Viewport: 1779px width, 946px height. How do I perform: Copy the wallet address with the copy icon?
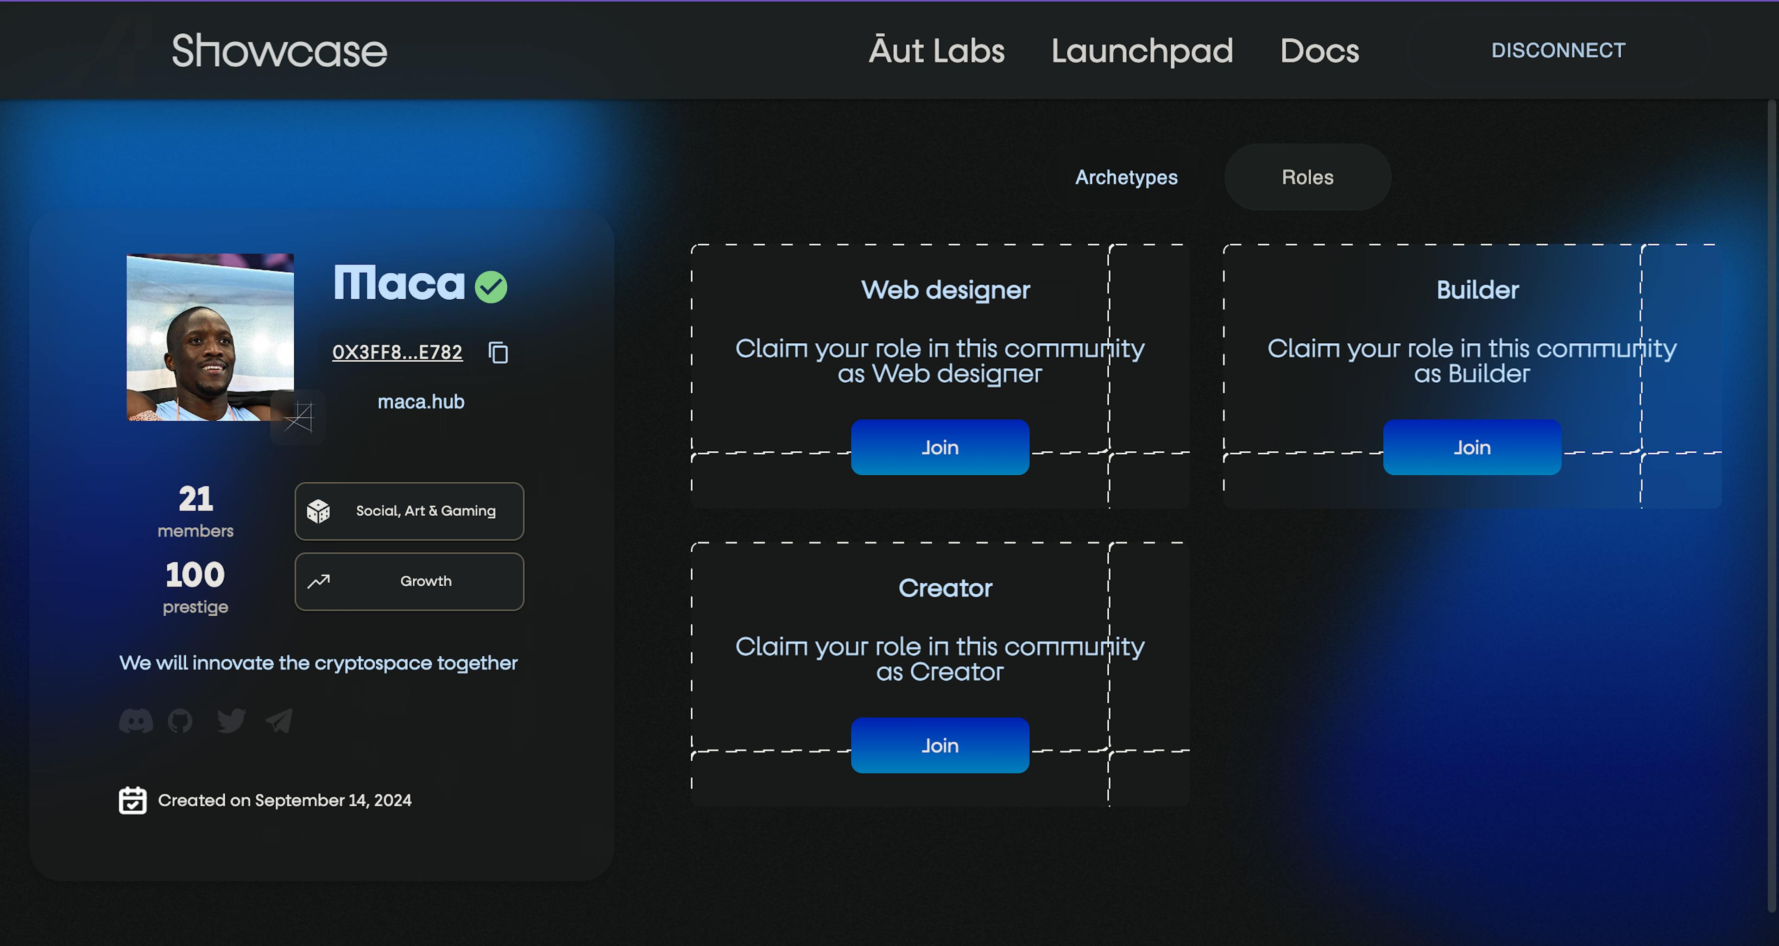(498, 352)
